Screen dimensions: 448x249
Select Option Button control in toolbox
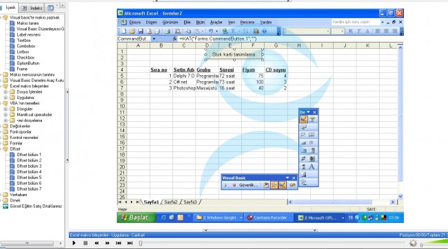[x=312, y=143]
